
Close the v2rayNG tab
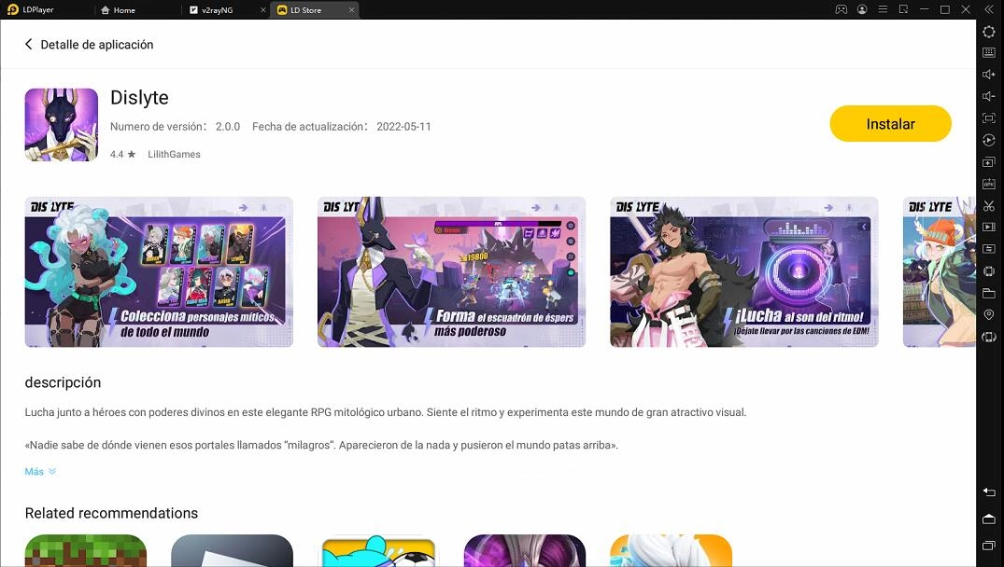coord(262,10)
